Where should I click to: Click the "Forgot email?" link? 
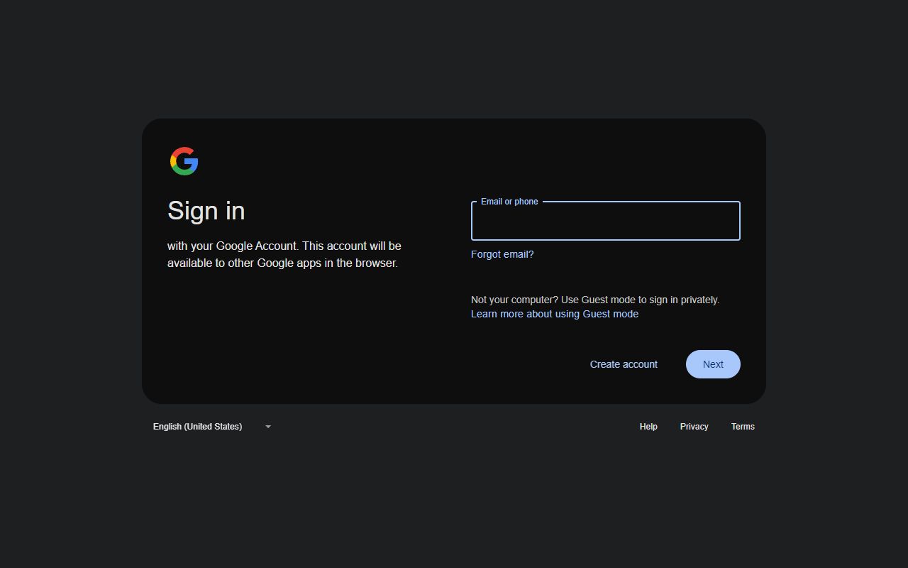502,254
